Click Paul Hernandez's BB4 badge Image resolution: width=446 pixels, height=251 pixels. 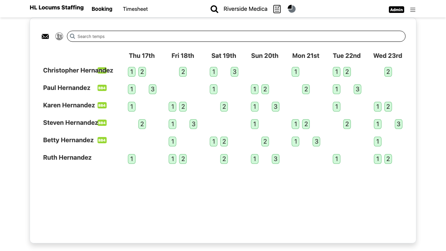(x=102, y=88)
